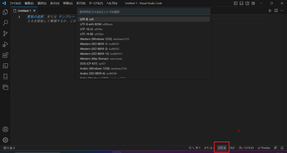The height and width of the screenshot is (153, 287).
Task: Open the notebook-shaped activity bar icon
Action: coord(5,77)
